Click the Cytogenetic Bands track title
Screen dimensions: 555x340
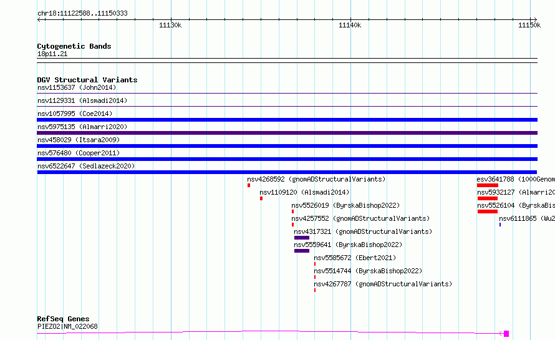point(74,46)
